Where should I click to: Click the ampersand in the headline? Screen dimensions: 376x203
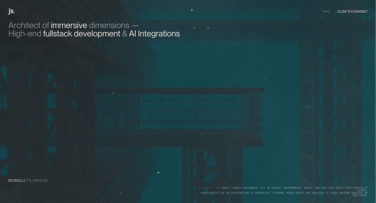coord(125,34)
